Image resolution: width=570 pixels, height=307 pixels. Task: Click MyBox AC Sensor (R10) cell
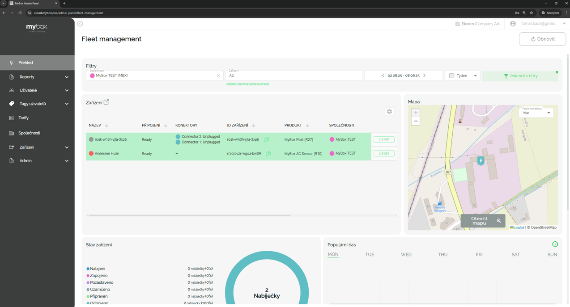tap(303, 153)
